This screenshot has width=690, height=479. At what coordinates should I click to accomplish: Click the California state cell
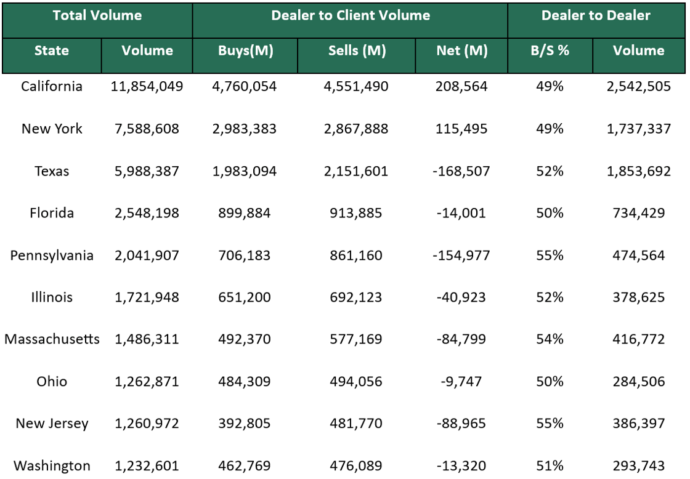(x=52, y=87)
